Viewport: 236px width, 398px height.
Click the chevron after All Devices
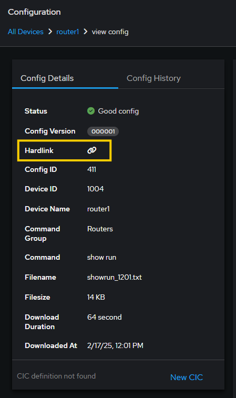tap(50, 32)
